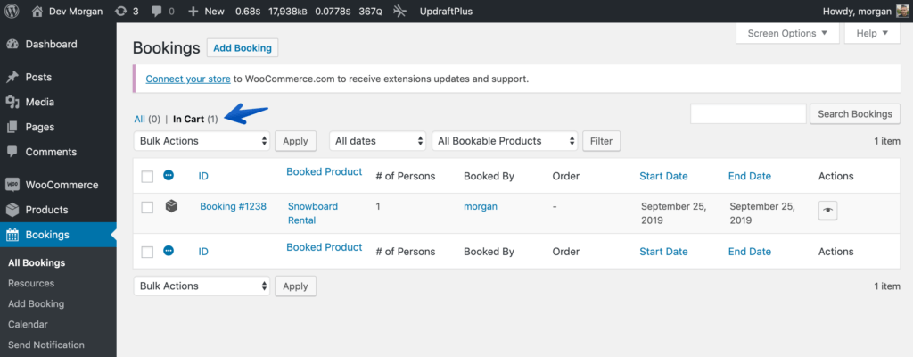The height and width of the screenshot is (357, 913).
Task: Follow the Connect your store link
Action: coord(188,79)
